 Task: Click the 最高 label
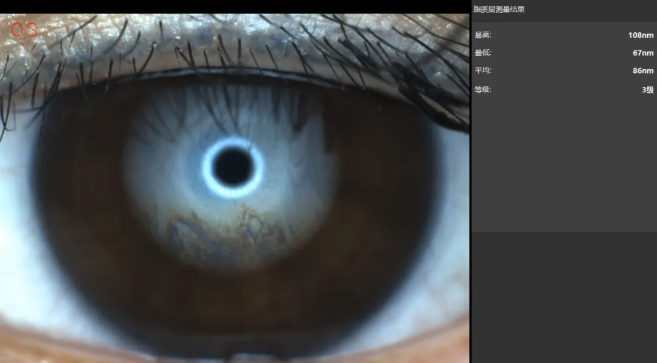tap(482, 35)
